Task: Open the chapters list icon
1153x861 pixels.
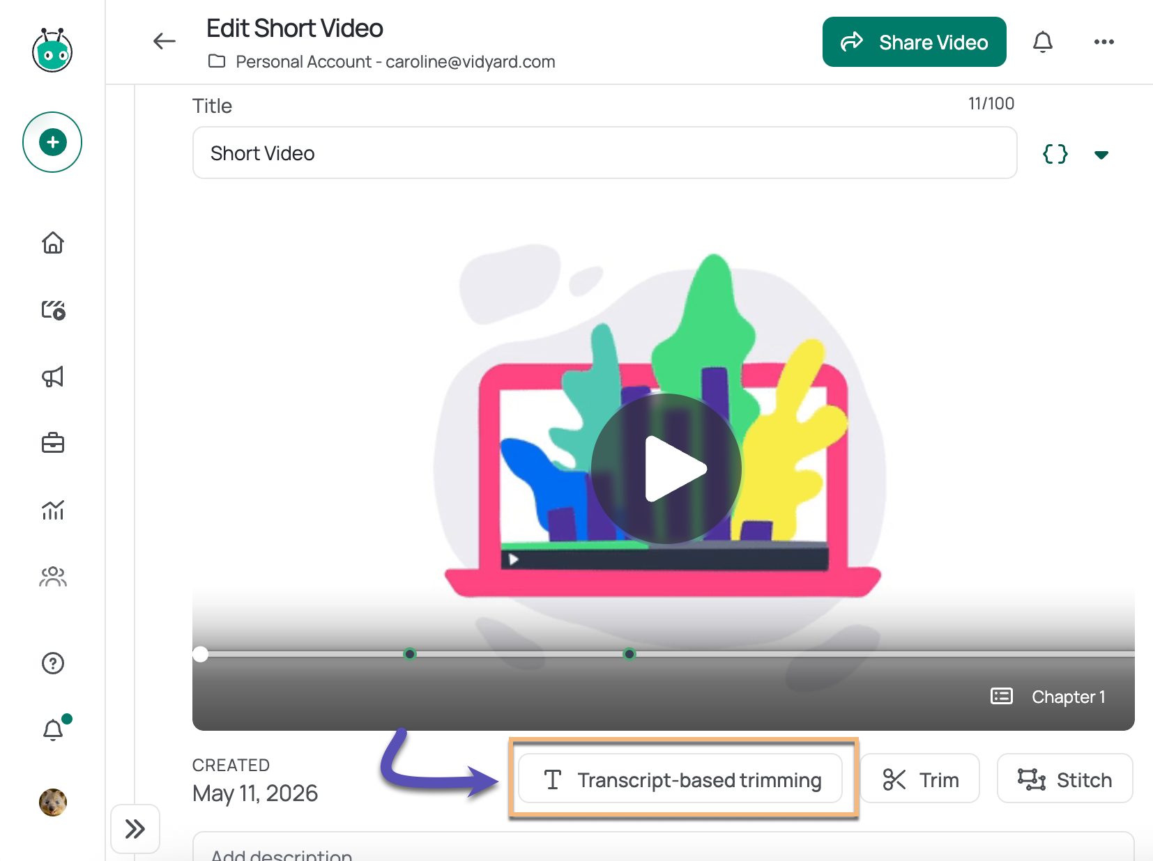Action: tap(1002, 696)
